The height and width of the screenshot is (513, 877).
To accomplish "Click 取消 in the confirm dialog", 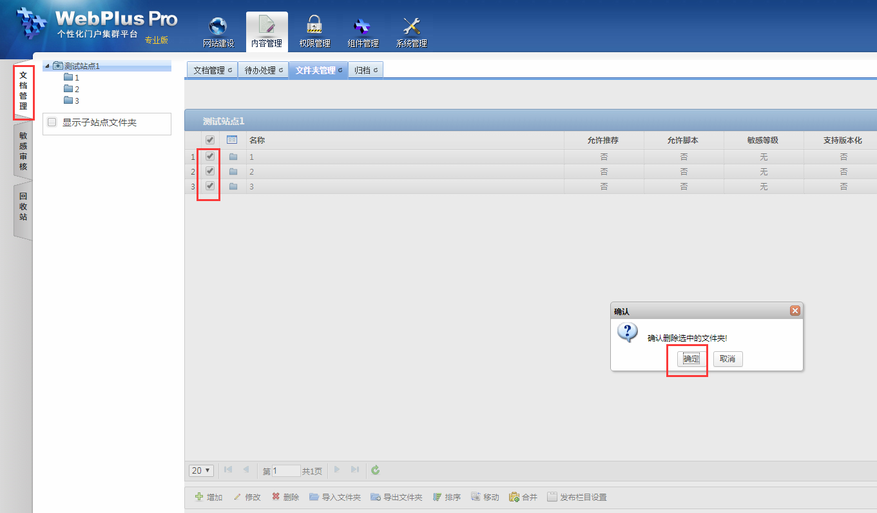I will click(728, 359).
